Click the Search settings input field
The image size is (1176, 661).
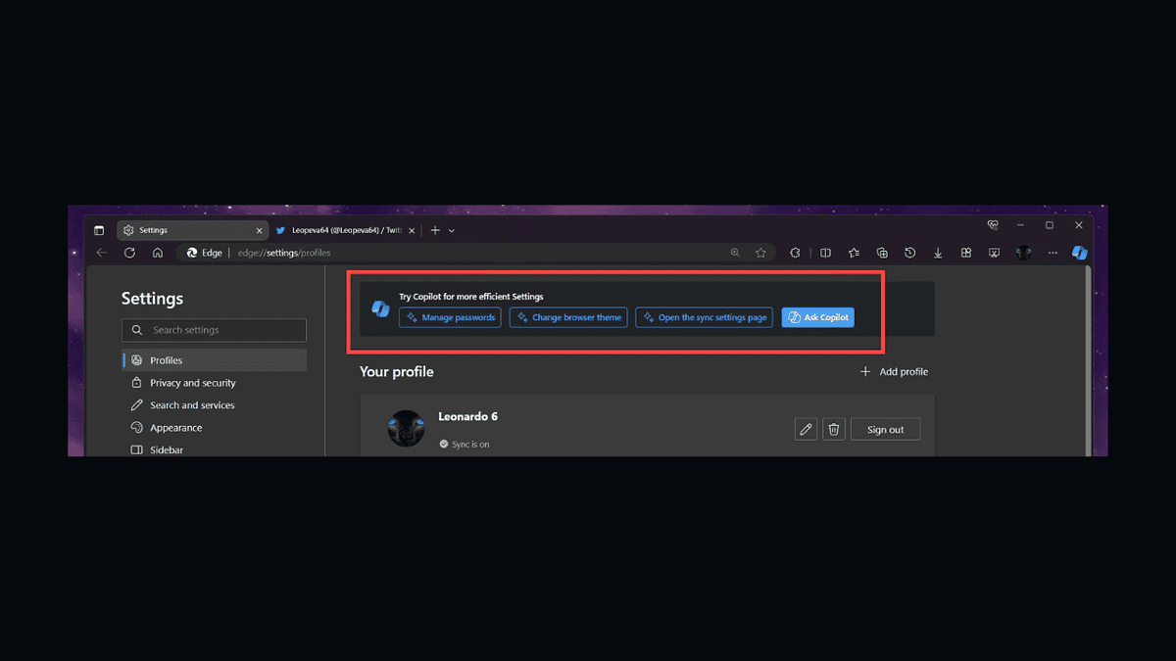214,330
